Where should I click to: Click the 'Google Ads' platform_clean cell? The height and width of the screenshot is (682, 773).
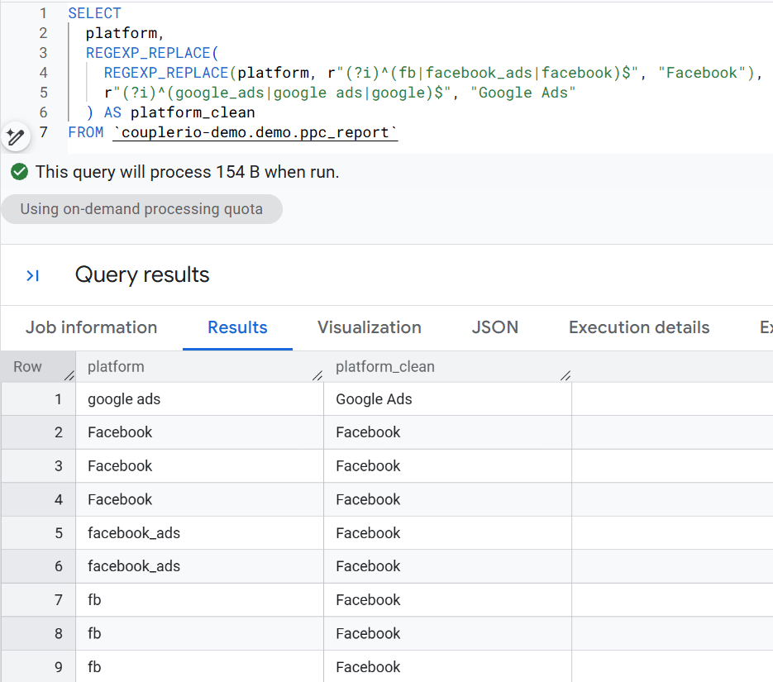(447, 399)
